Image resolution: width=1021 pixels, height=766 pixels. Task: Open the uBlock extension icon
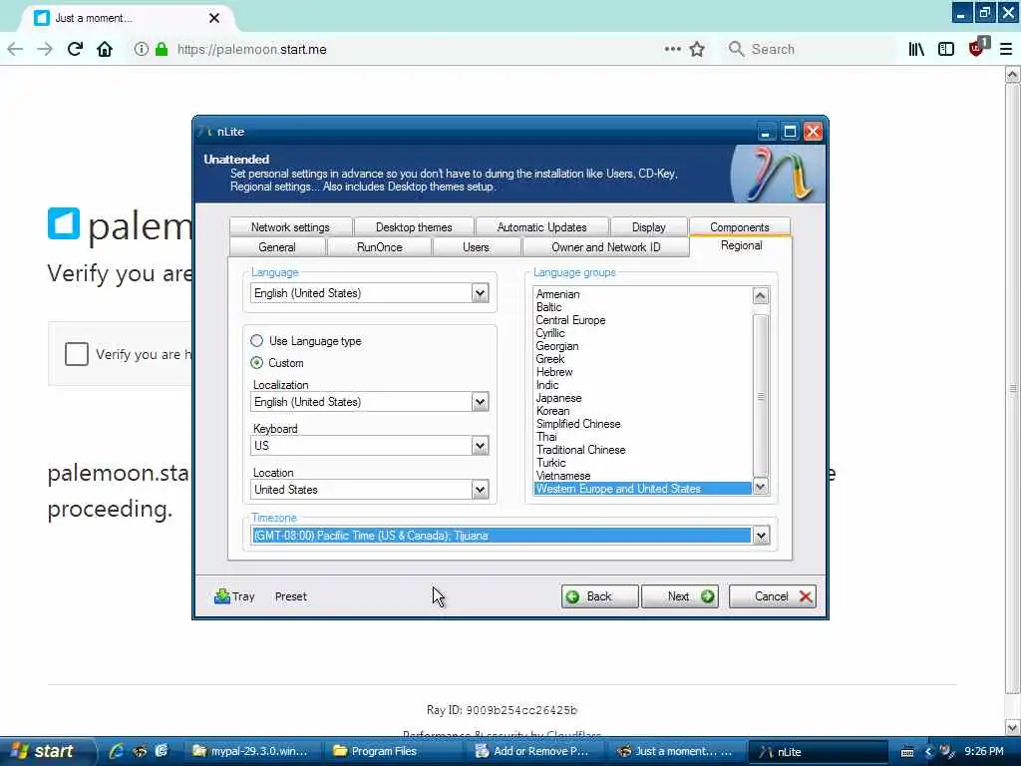click(977, 48)
